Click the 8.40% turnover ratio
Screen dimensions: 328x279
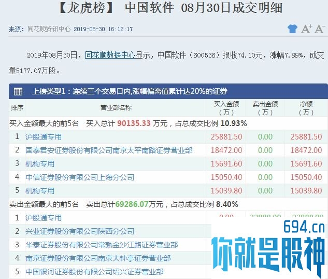pyautogui.click(x=227, y=204)
